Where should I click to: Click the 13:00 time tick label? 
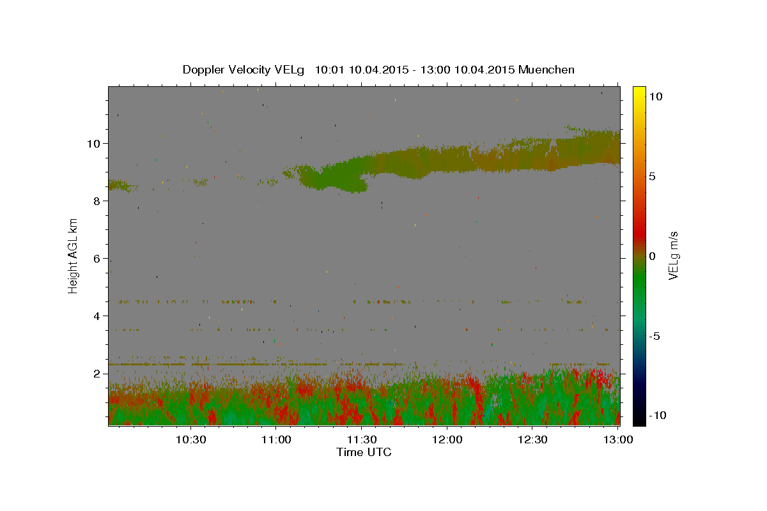(x=618, y=439)
